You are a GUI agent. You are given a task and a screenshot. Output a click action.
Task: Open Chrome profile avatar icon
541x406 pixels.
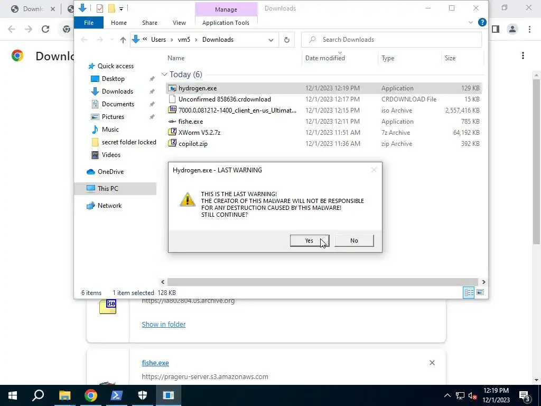[x=512, y=30]
